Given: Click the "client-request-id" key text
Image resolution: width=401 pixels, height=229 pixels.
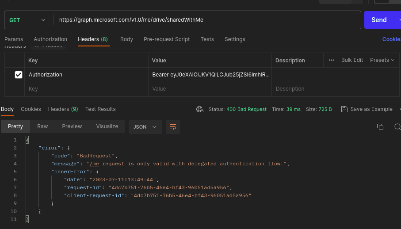Looking at the screenshot, I should 94,195.
